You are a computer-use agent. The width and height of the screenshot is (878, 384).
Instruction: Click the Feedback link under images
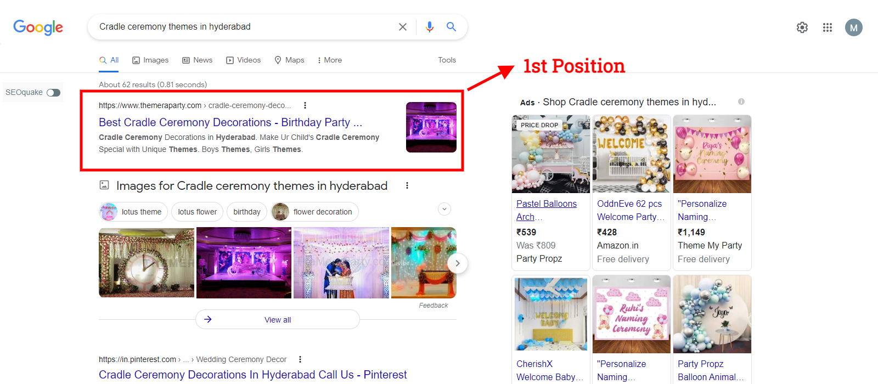434,306
